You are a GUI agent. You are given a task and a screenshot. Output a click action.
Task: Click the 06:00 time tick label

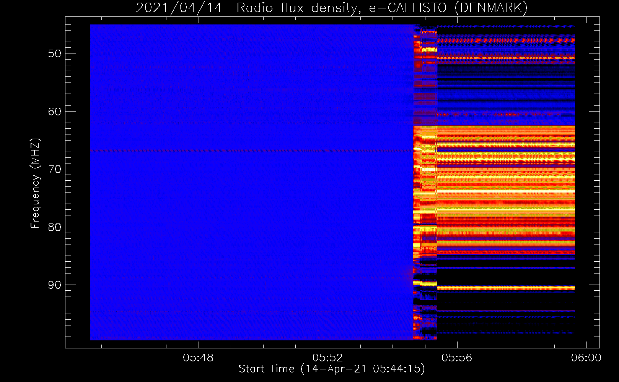586,358
